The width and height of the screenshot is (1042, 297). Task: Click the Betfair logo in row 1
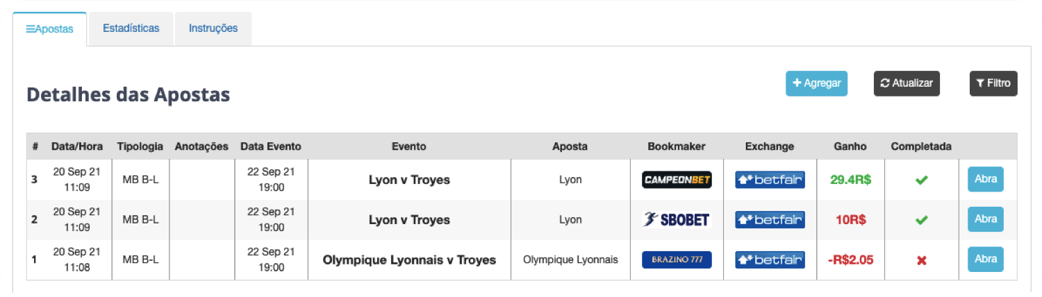[770, 260]
